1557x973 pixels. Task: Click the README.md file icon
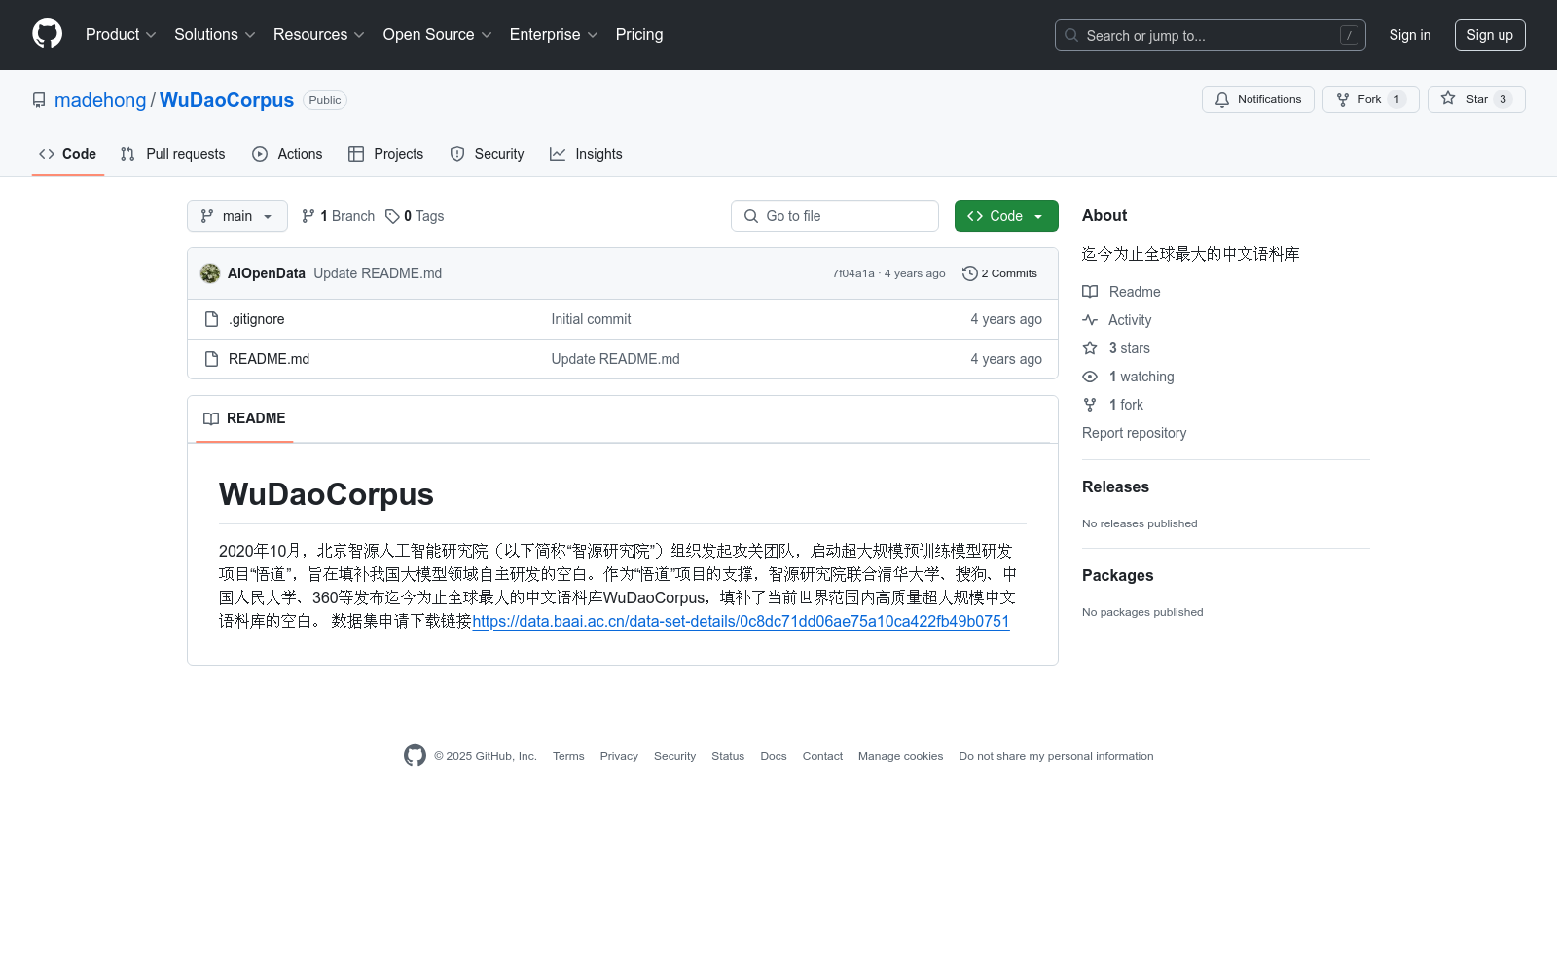(x=211, y=359)
